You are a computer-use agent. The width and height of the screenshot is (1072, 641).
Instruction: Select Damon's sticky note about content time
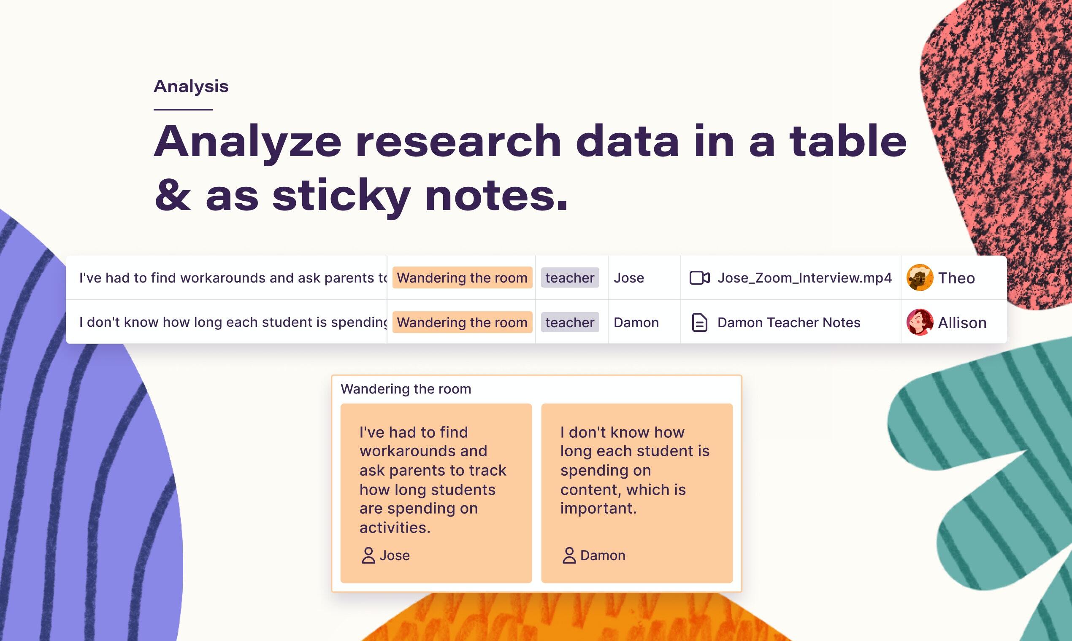[637, 493]
